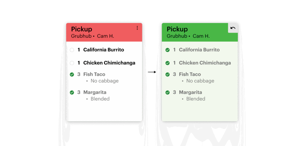Open the three-dot menu on red Pickup ticket
The width and height of the screenshot is (304, 146).
[x=137, y=28]
